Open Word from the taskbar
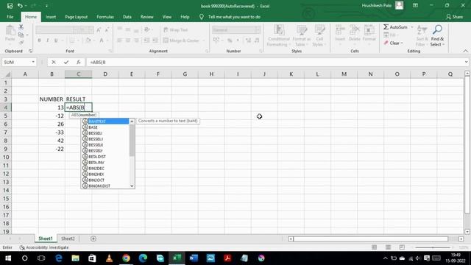Viewport: 471px width, 265px height. pos(194,258)
